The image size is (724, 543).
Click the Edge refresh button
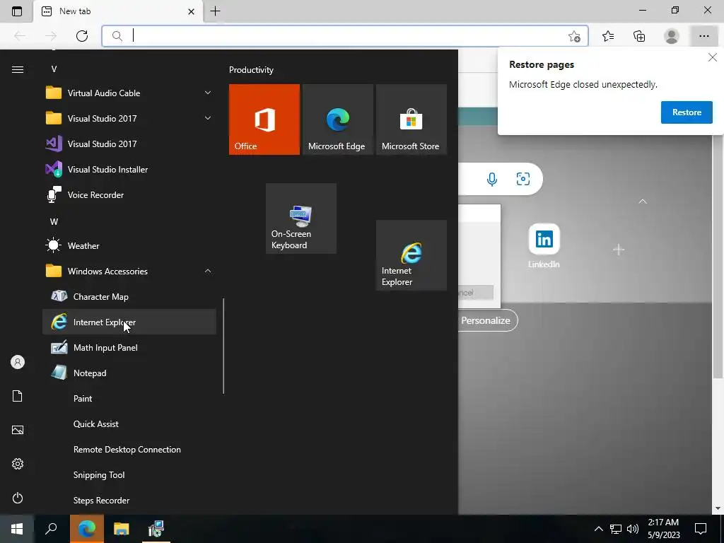82,36
